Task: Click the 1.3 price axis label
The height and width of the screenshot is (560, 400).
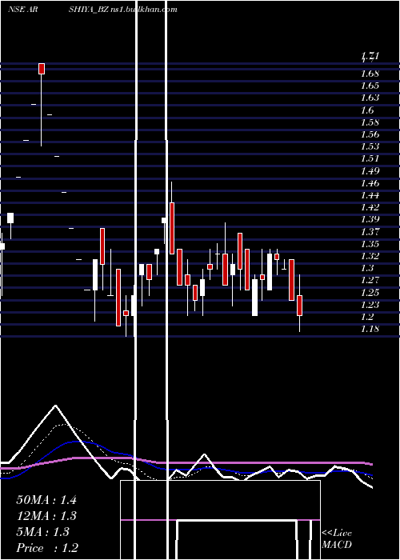Action: tap(367, 268)
